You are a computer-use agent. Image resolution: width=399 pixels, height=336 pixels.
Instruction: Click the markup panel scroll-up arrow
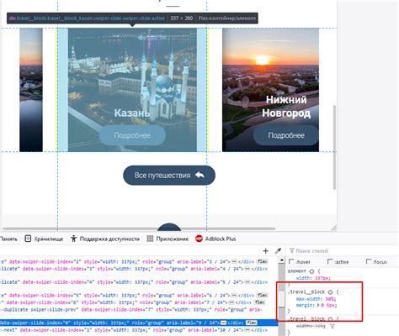pos(281,260)
